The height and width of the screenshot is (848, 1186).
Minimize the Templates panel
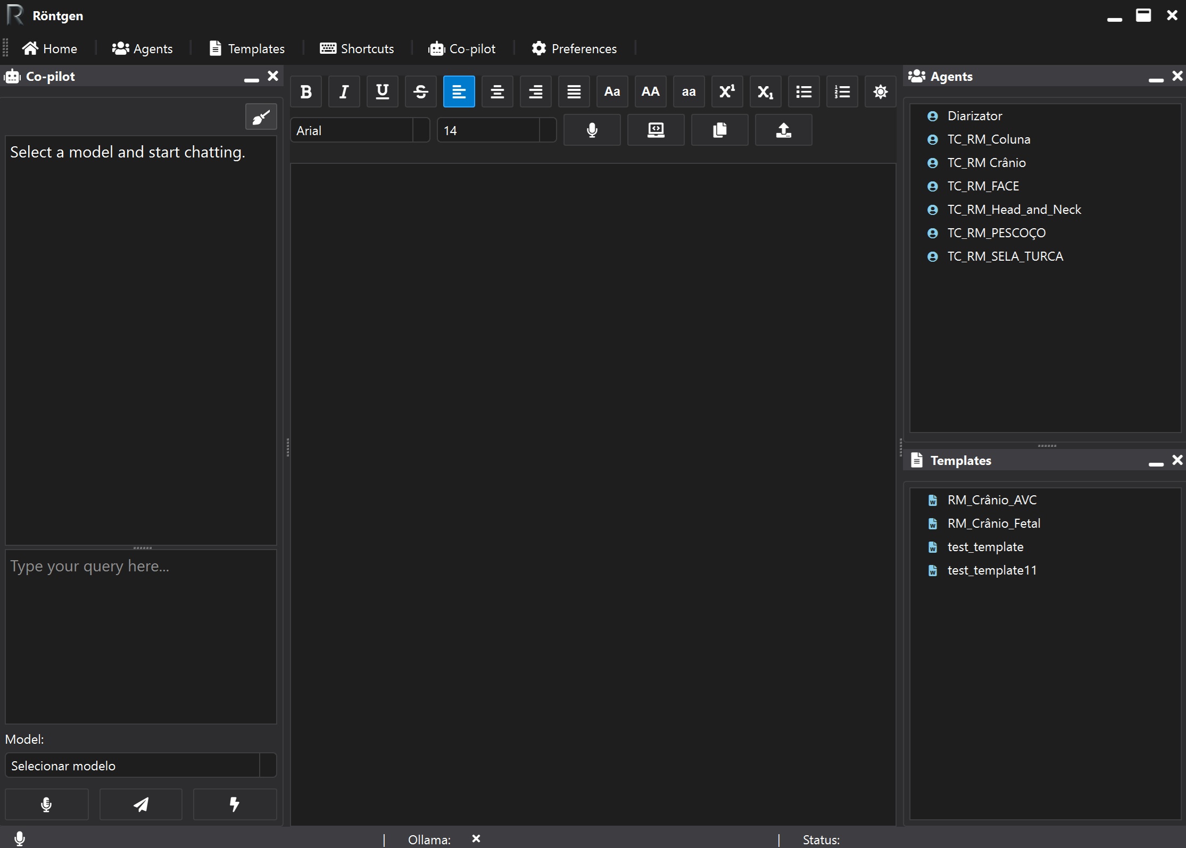(x=1156, y=463)
